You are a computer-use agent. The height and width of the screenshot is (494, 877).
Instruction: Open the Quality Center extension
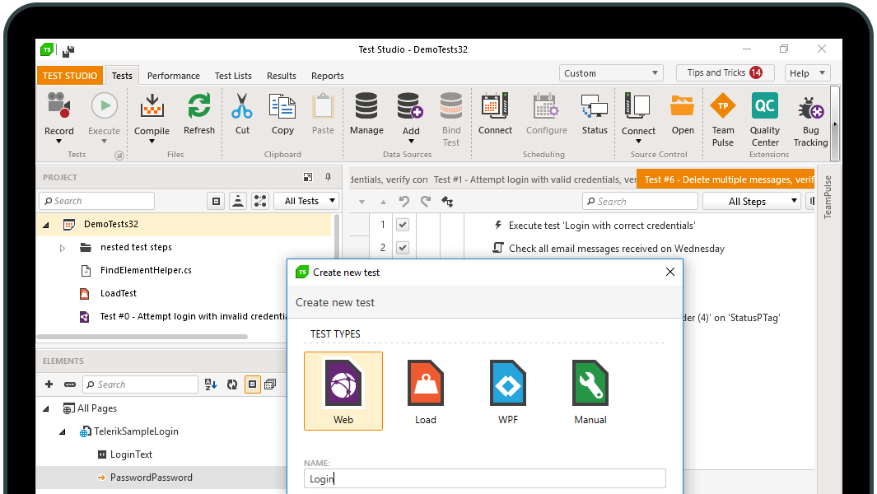764,105
